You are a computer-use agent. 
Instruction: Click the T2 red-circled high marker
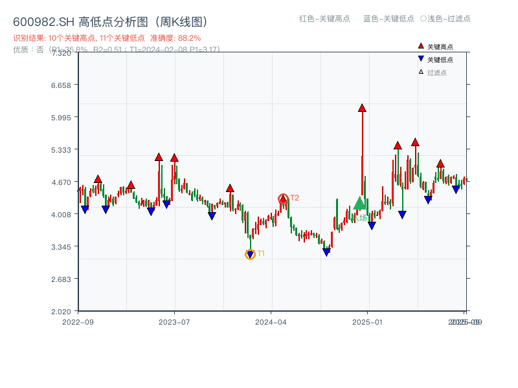(x=283, y=197)
